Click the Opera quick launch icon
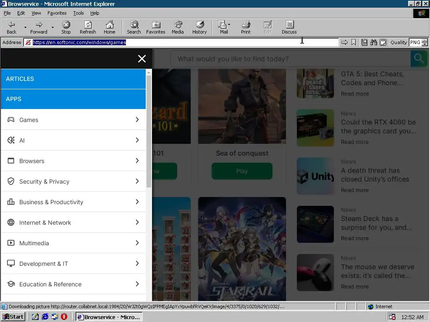 [x=64, y=317]
